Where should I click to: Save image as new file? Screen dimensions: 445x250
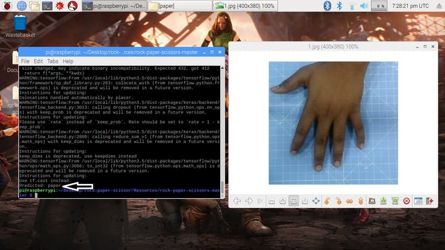[x=394, y=201]
